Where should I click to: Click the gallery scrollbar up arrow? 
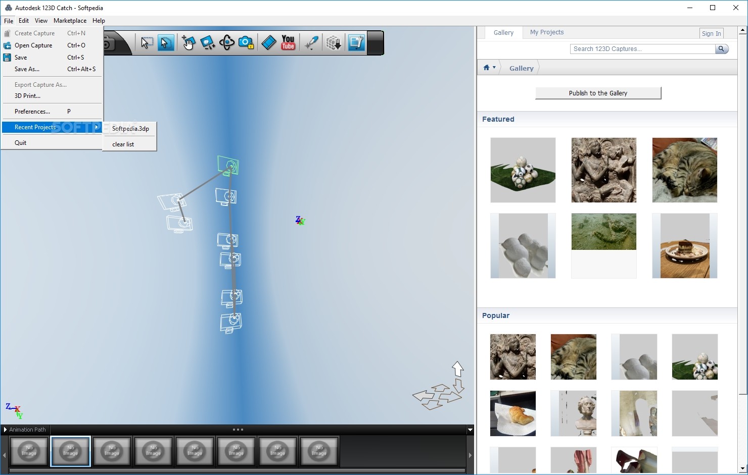pyautogui.click(x=743, y=30)
